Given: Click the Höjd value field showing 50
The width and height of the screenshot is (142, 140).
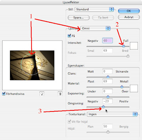Looking at the screenshot, I should tap(108, 126).
